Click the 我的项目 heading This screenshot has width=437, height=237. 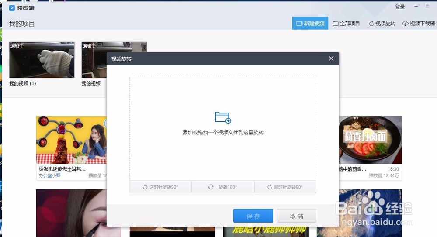click(22, 24)
